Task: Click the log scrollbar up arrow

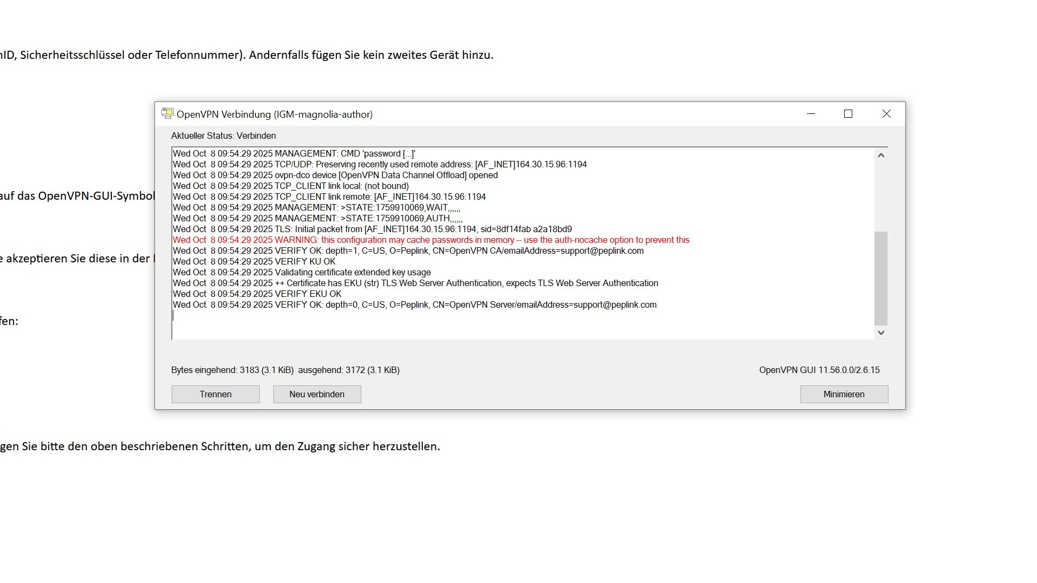Action: (x=881, y=155)
